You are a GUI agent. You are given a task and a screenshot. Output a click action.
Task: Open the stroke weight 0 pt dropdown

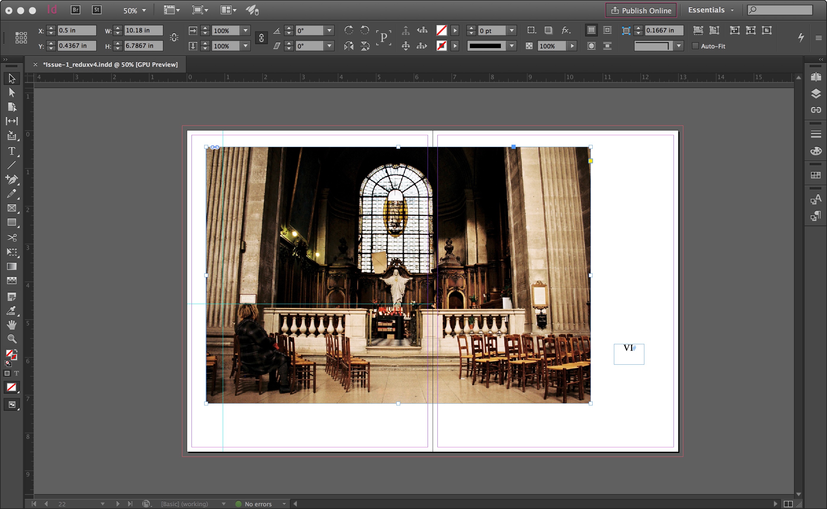coord(512,31)
